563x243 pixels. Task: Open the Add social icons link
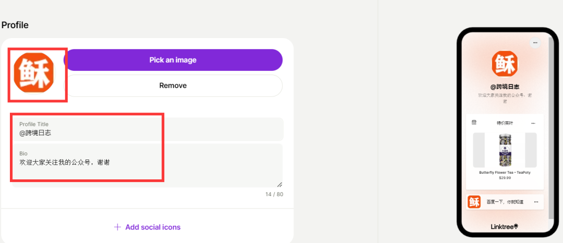coord(147,227)
